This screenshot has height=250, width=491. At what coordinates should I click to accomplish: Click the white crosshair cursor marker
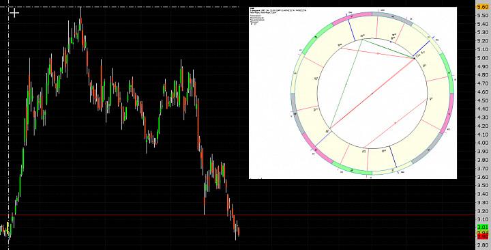(14, 13)
